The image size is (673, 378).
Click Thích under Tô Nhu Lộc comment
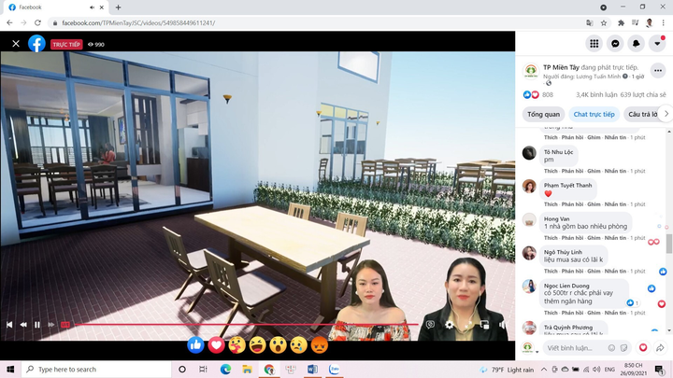tap(551, 171)
